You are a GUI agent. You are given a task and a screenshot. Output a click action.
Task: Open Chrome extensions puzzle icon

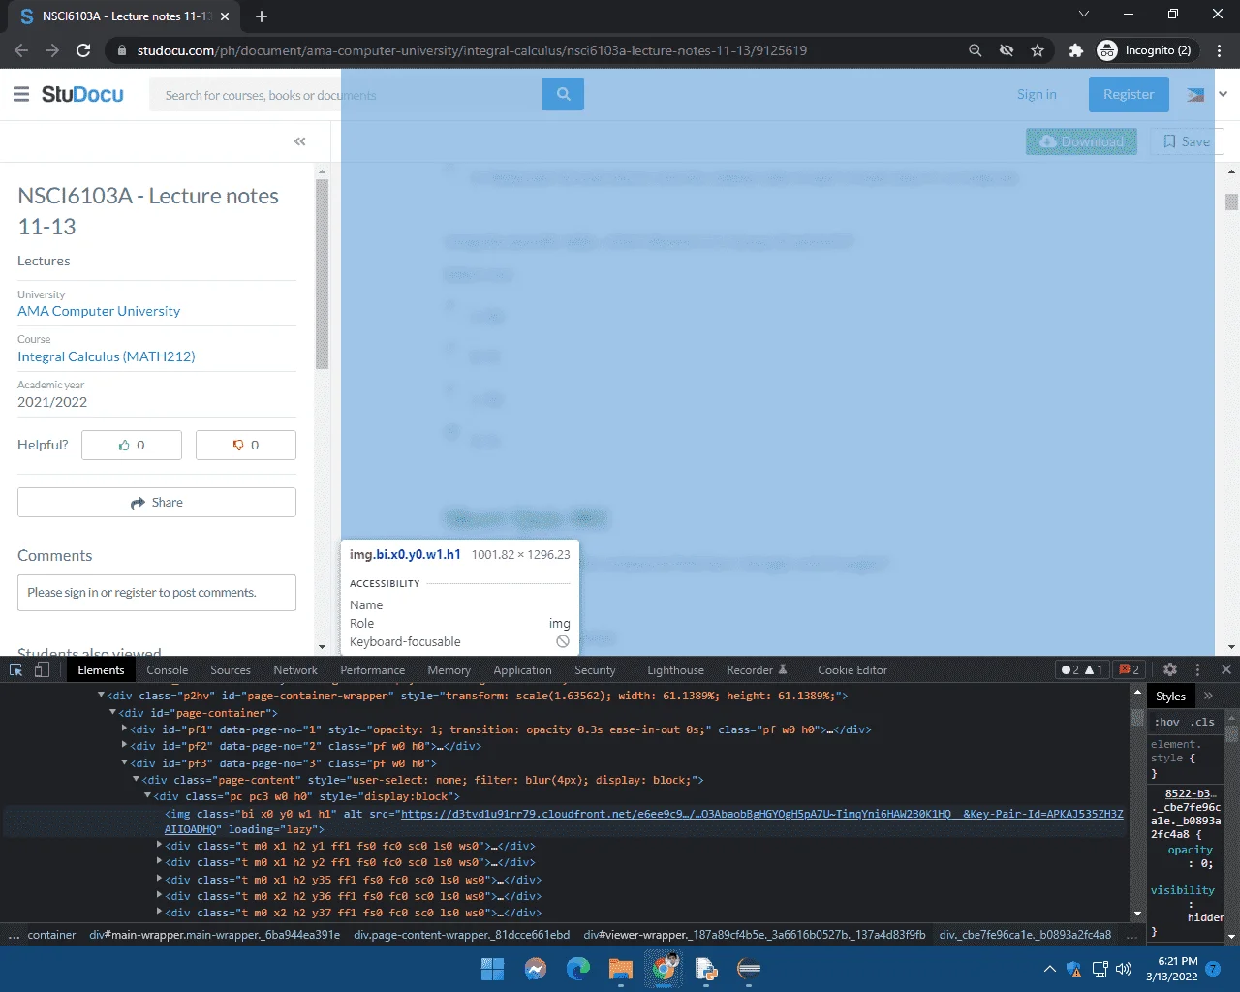[x=1075, y=50]
